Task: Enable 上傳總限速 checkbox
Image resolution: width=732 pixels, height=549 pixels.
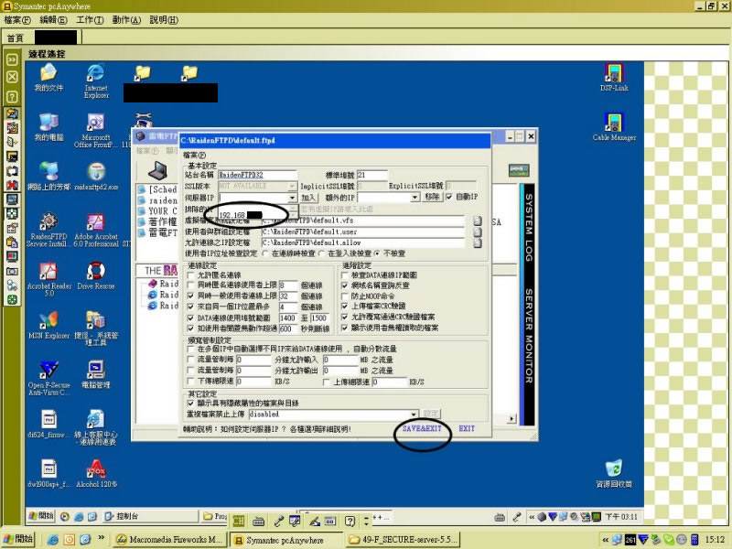Action: [327, 382]
